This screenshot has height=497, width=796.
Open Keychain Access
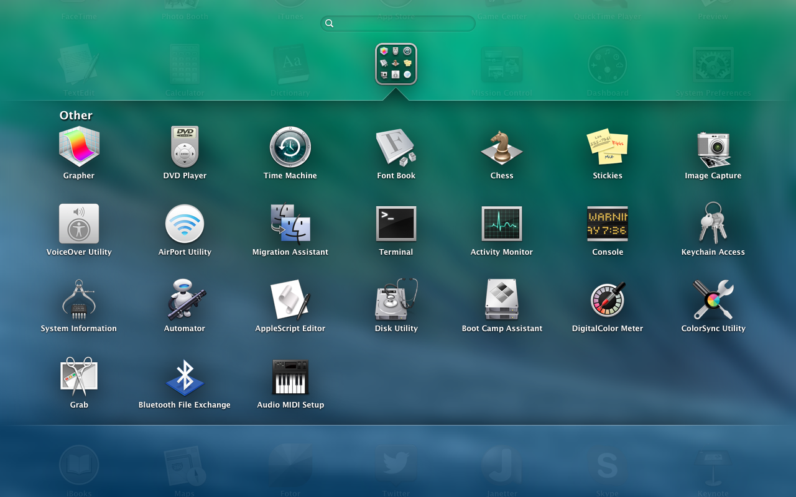click(713, 222)
